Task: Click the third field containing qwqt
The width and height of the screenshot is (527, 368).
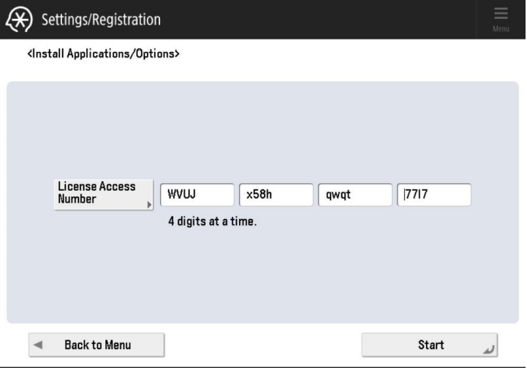Action: (x=355, y=195)
